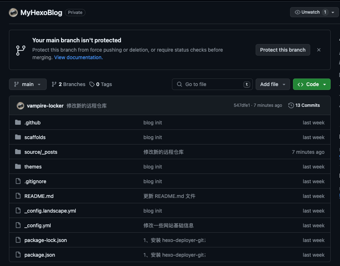This screenshot has width=340, height=266.
Task: Open the package.json file
Action: click(x=40, y=255)
